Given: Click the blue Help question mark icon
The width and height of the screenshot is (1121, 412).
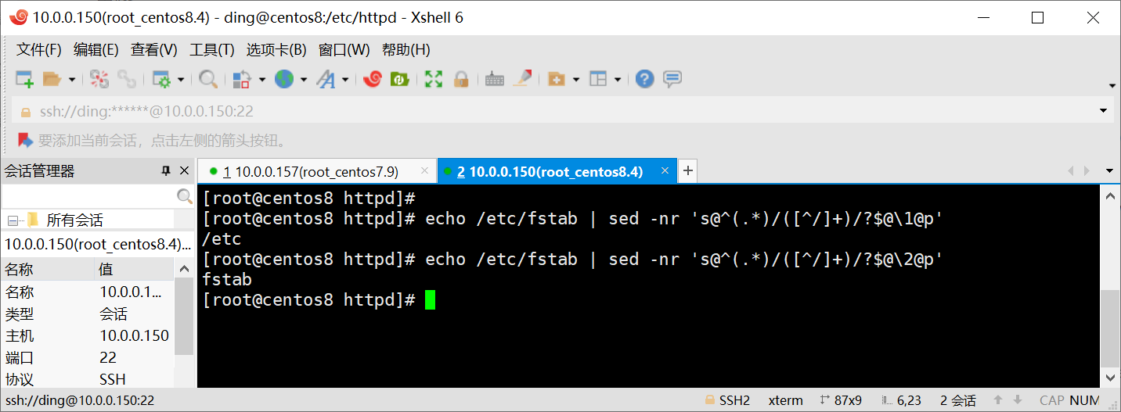Looking at the screenshot, I should [644, 79].
